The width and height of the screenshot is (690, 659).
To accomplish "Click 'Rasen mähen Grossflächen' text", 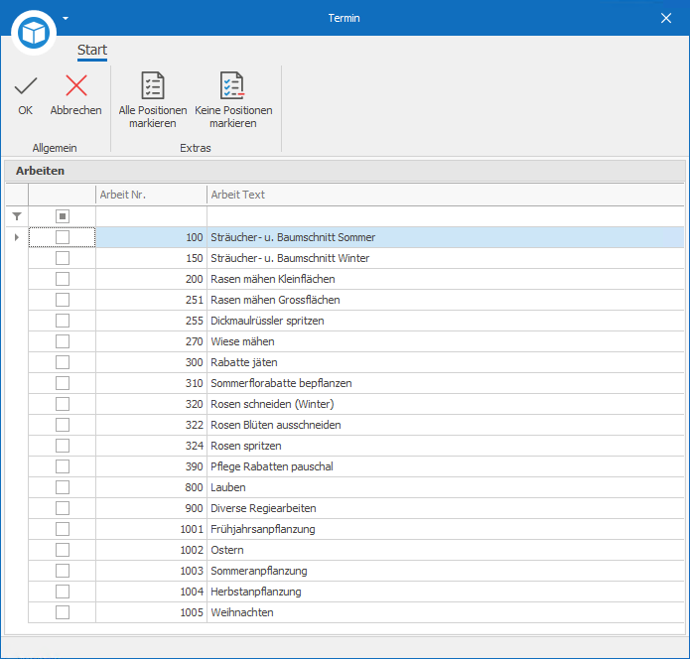I will [275, 300].
